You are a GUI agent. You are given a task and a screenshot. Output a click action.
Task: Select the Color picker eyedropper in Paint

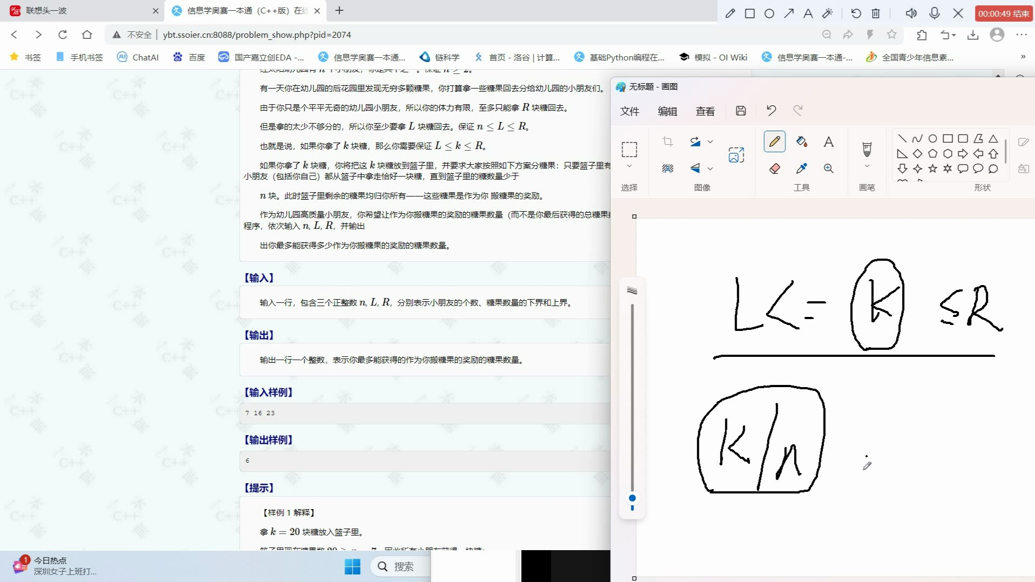click(x=802, y=168)
